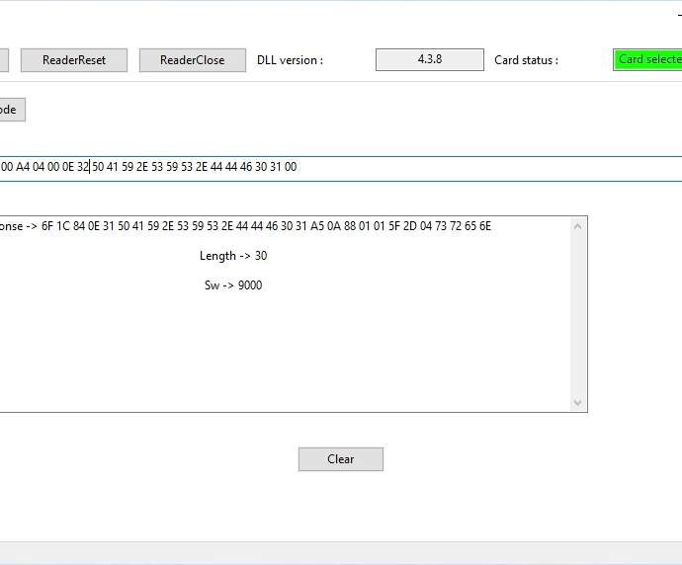Click the 'Sw -> 9000' line
Screen dimensions: 682x565
point(233,285)
